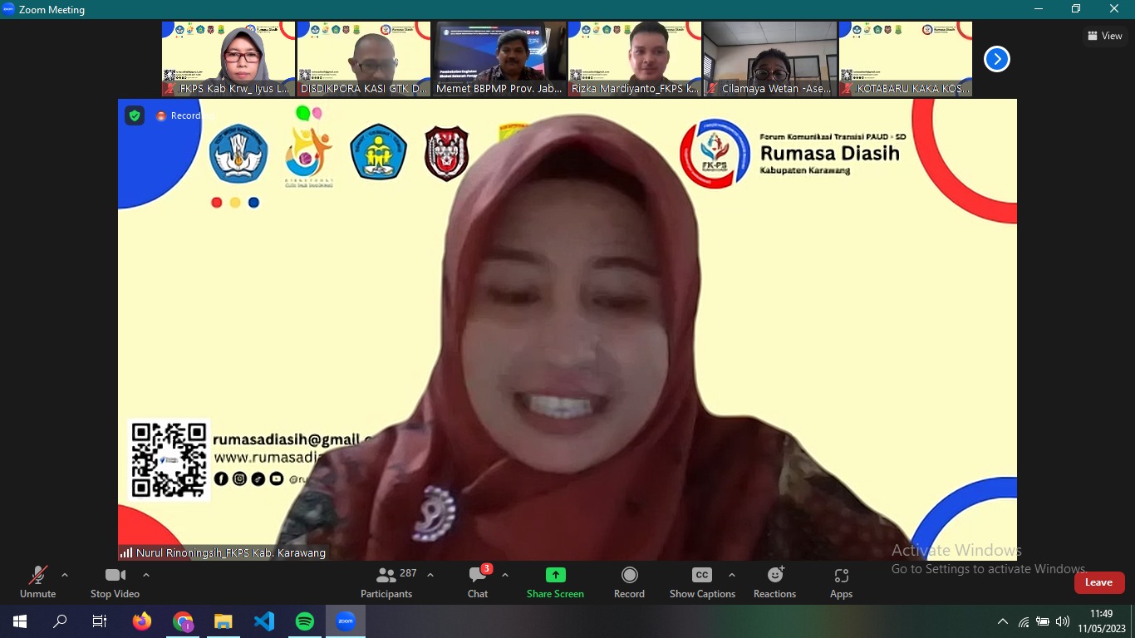Viewport: 1135px width, 638px height.
Task: Expand participants options arrow
Action: pyautogui.click(x=430, y=575)
